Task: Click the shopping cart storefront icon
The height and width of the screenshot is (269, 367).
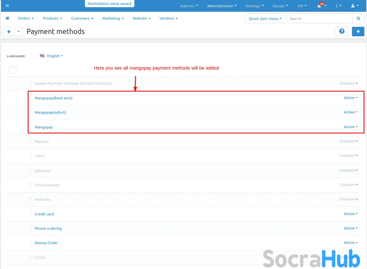Action: 7,6
